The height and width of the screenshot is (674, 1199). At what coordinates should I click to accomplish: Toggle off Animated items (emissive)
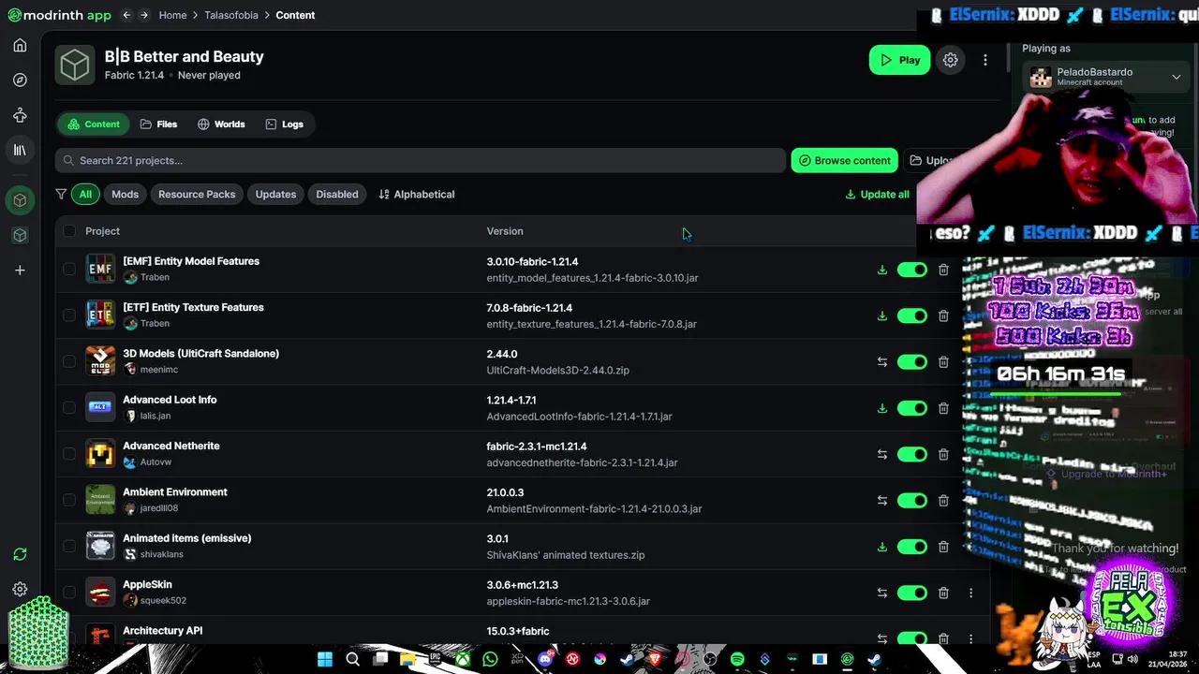click(911, 547)
